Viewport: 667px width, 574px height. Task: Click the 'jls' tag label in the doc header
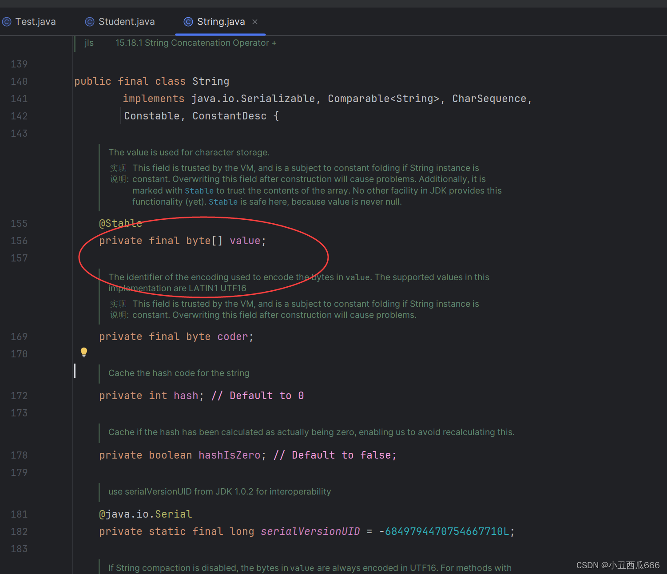pyautogui.click(x=89, y=43)
